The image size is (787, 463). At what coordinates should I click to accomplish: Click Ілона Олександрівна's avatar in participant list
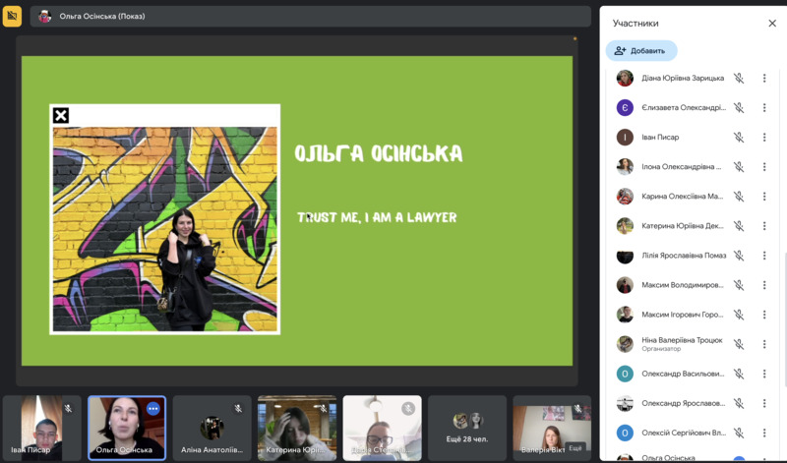pyautogui.click(x=625, y=167)
